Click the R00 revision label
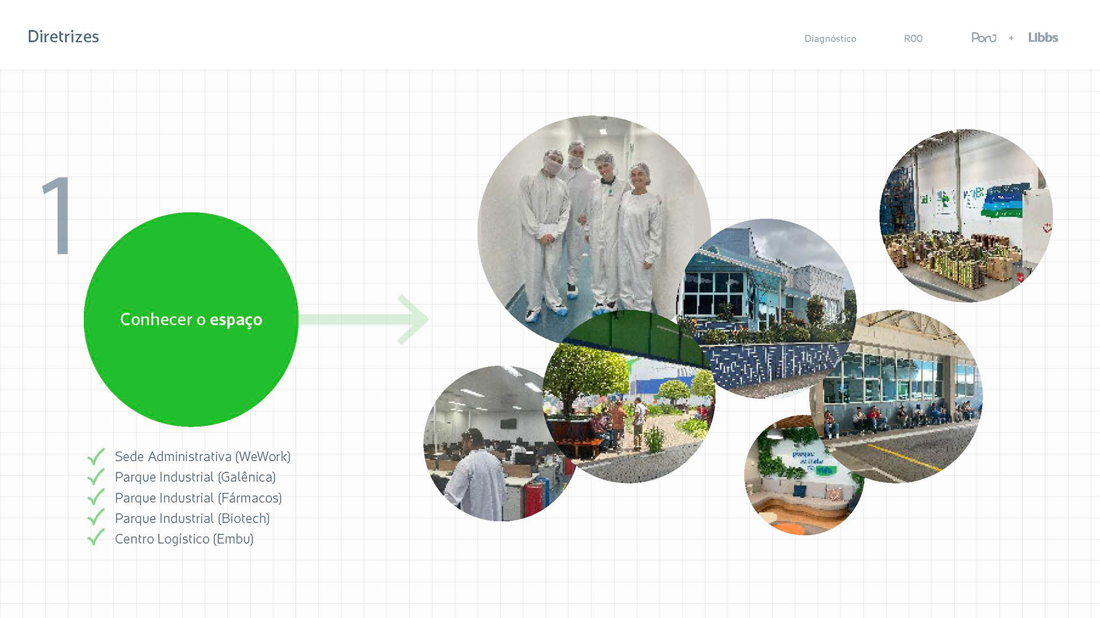 point(913,39)
